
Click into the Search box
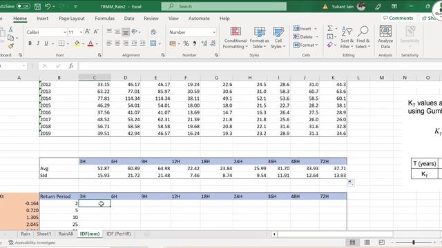[x=224, y=6]
